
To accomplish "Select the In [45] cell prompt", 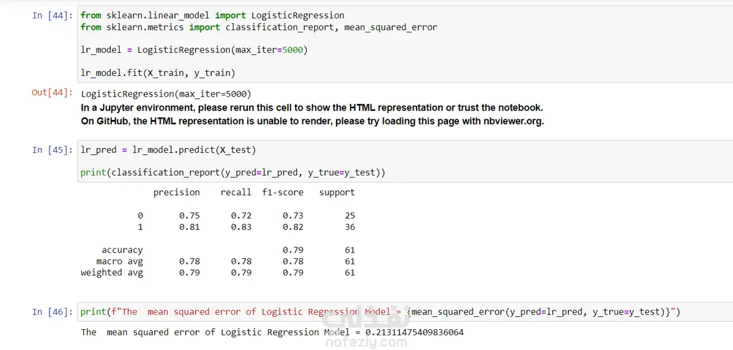I will tap(53, 150).
